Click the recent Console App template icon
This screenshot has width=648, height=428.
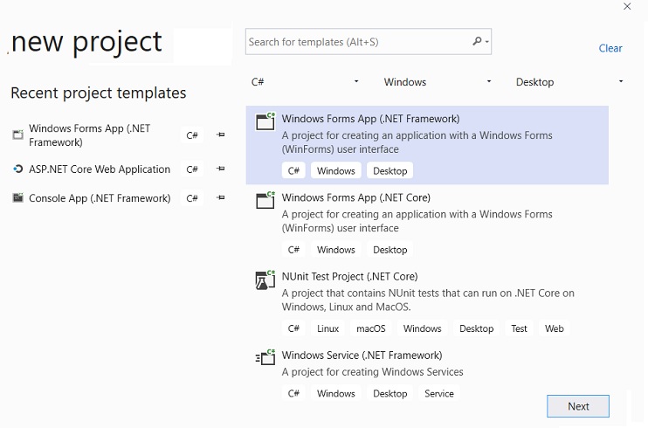[17, 198]
